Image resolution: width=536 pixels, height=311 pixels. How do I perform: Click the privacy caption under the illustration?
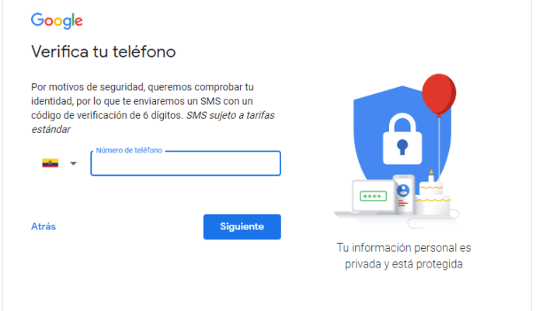[403, 256]
